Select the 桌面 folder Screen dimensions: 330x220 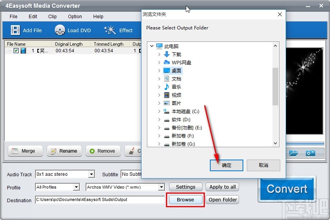tap(173, 70)
